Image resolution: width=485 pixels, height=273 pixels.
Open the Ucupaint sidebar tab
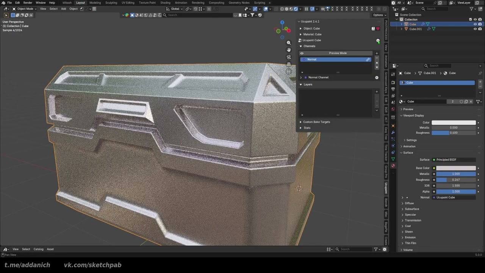[x=386, y=188]
